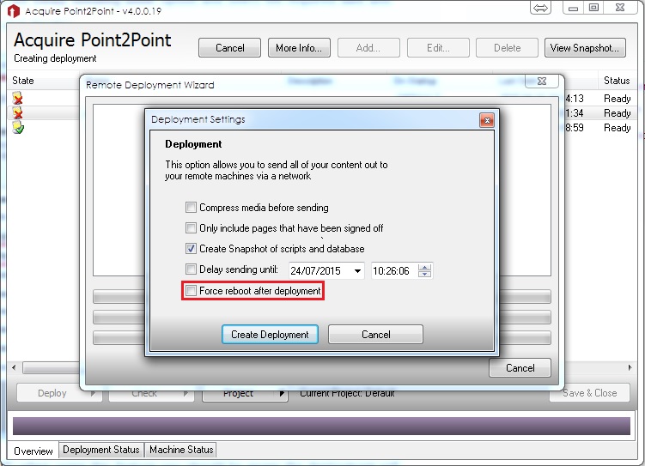Click Ready status in 1:34 row
645x466 pixels.
(x=617, y=112)
